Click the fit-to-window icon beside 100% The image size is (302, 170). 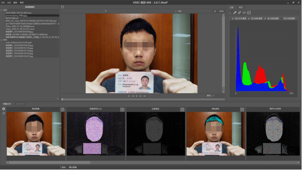click(215, 11)
